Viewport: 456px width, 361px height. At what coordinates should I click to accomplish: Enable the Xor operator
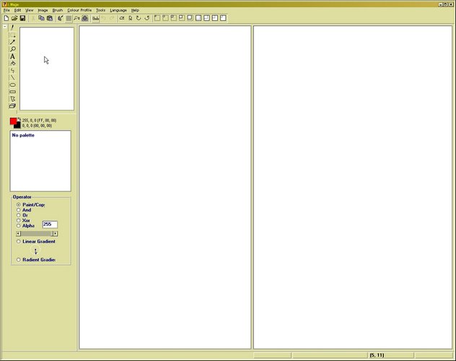[x=18, y=220]
